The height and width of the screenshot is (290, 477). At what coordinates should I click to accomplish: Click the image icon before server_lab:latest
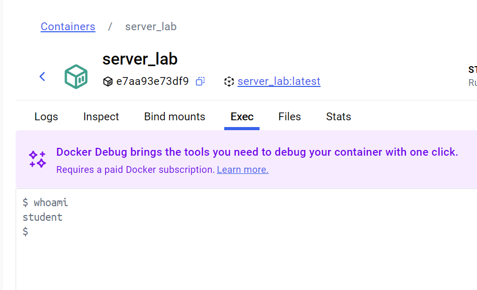pos(229,82)
